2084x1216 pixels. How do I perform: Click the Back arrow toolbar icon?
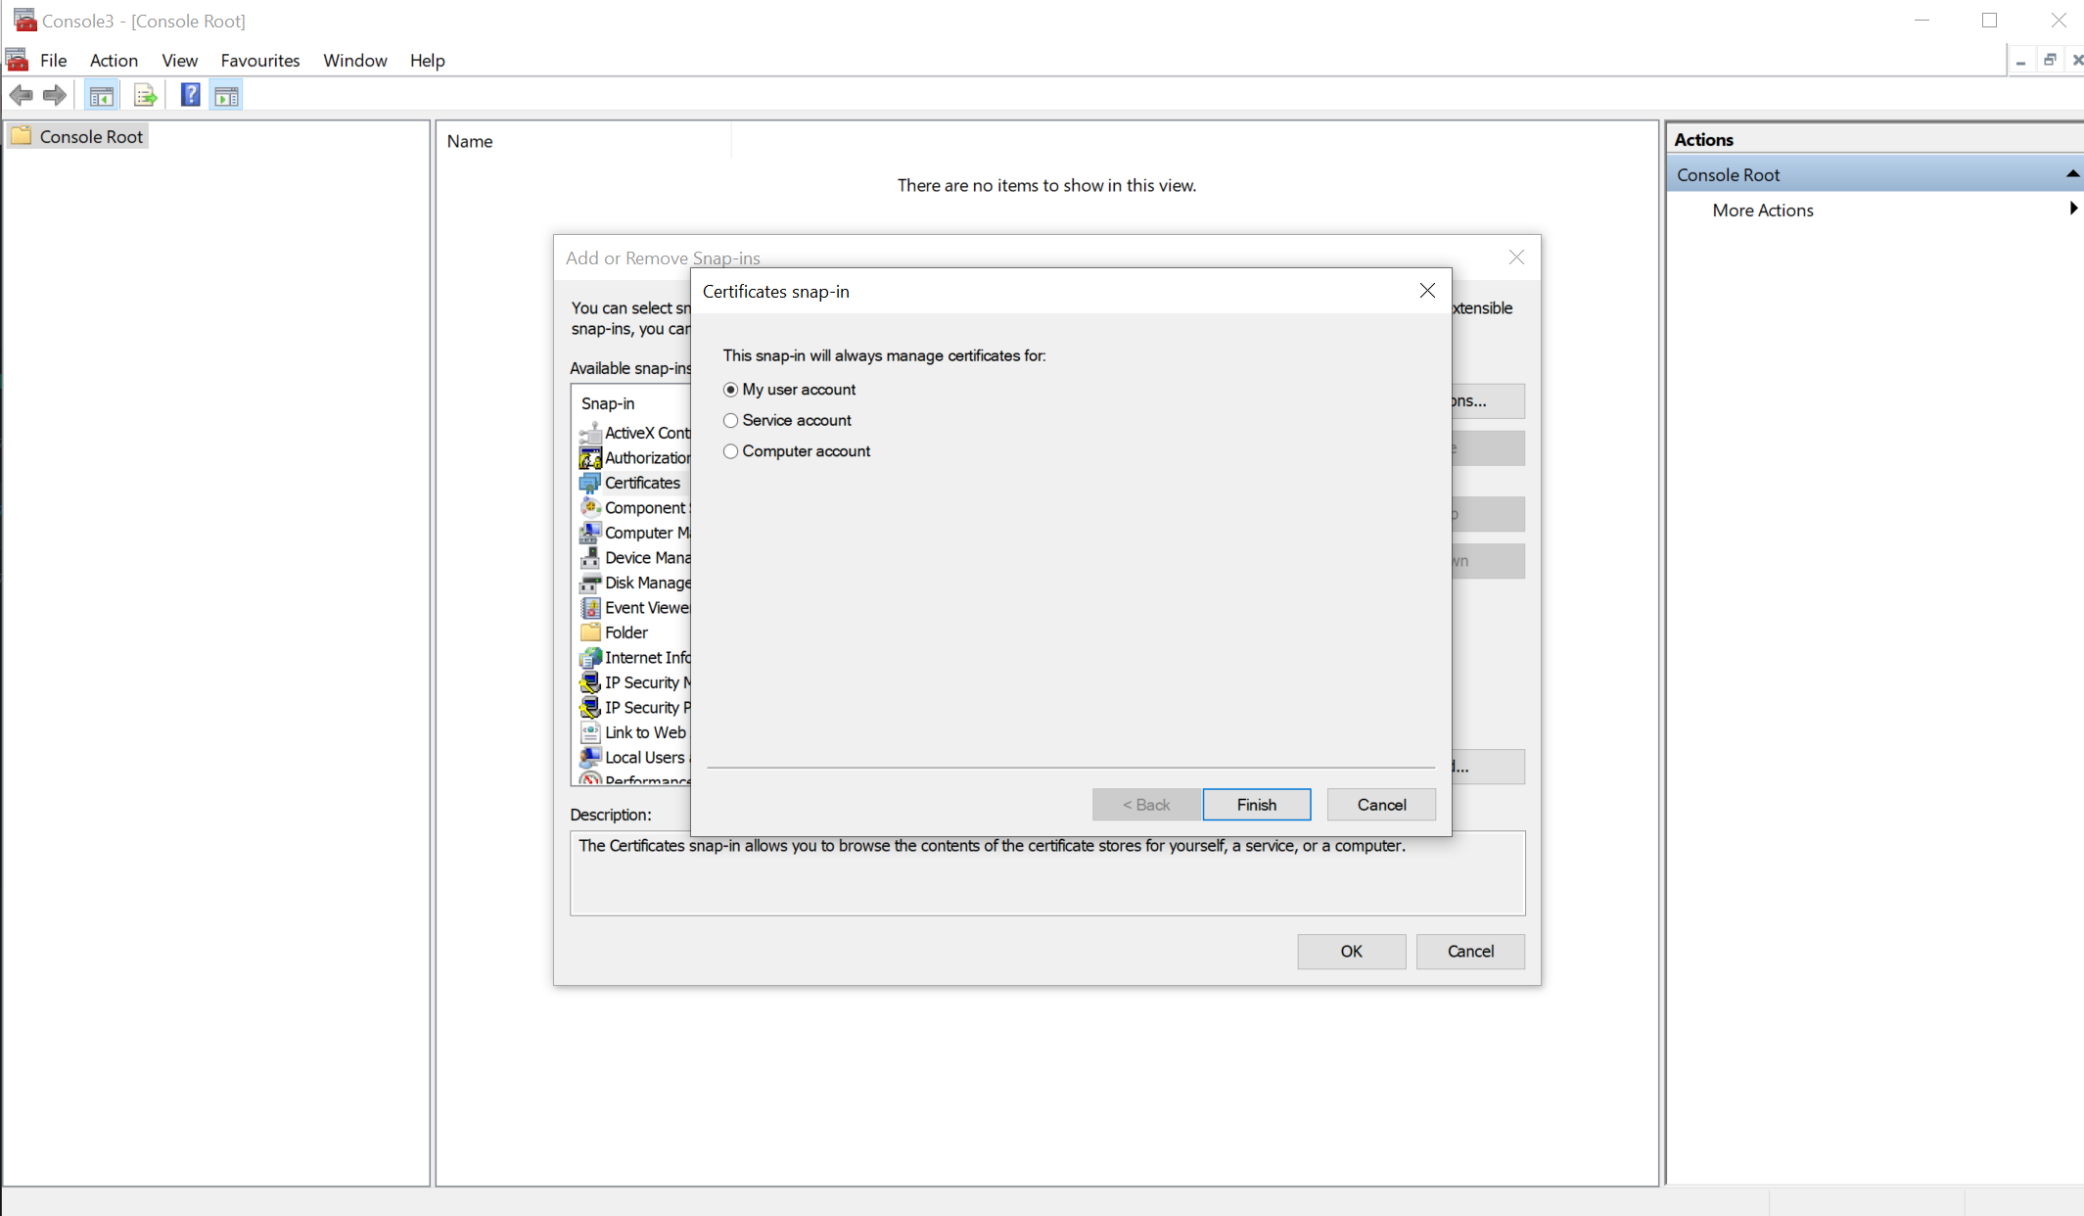coord(21,95)
